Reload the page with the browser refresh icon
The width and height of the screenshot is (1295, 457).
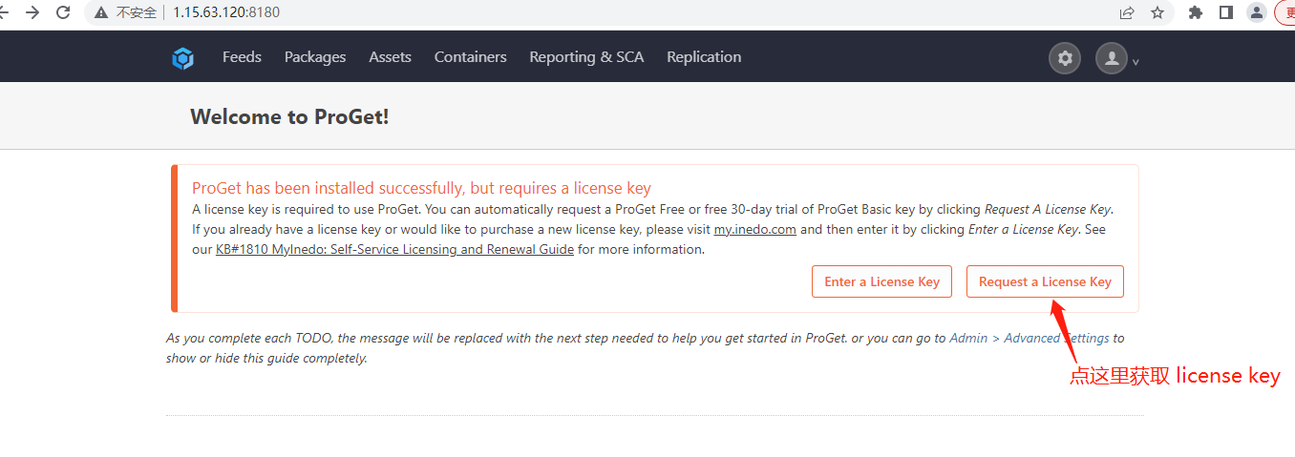(x=63, y=12)
